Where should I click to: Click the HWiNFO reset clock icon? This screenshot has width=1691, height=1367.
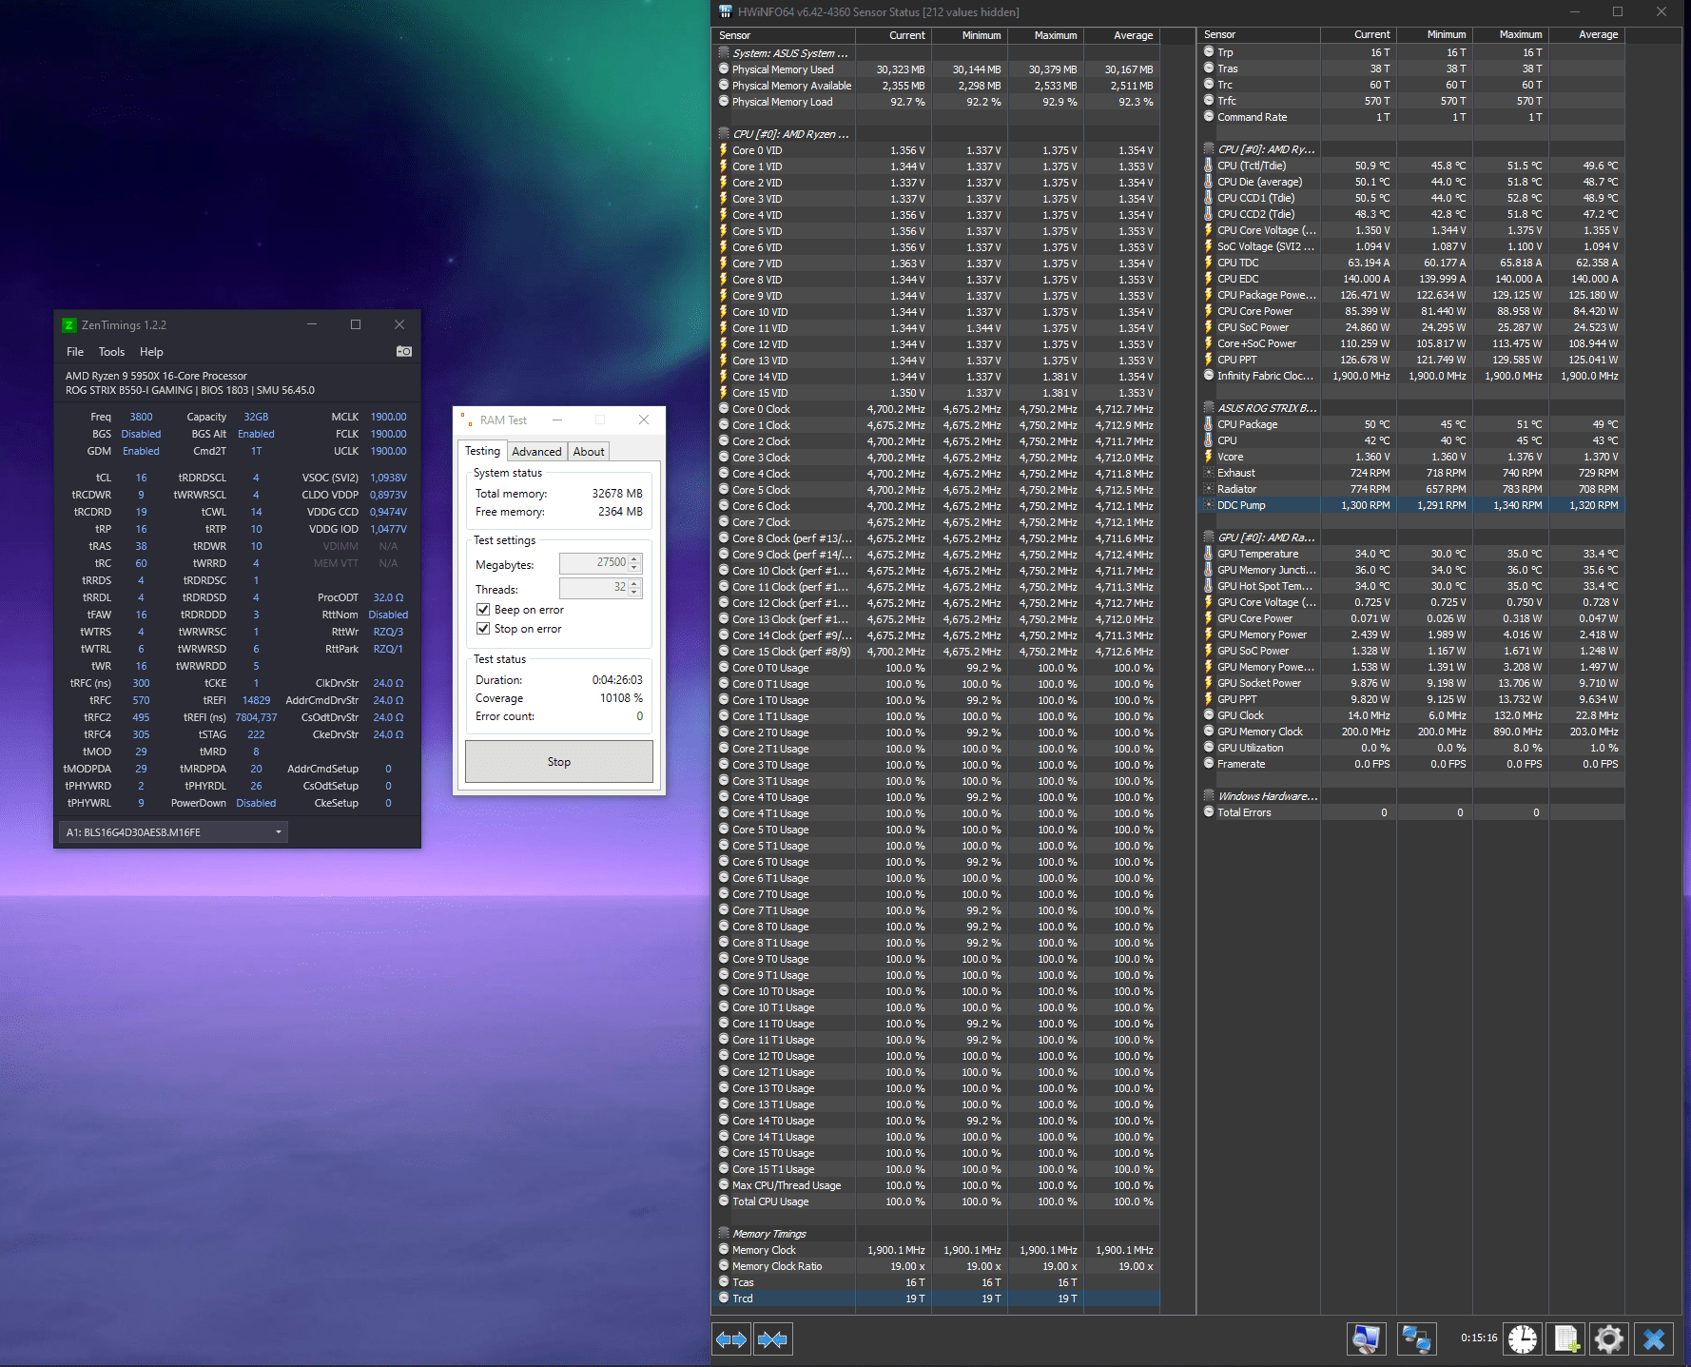[1523, 1339]
